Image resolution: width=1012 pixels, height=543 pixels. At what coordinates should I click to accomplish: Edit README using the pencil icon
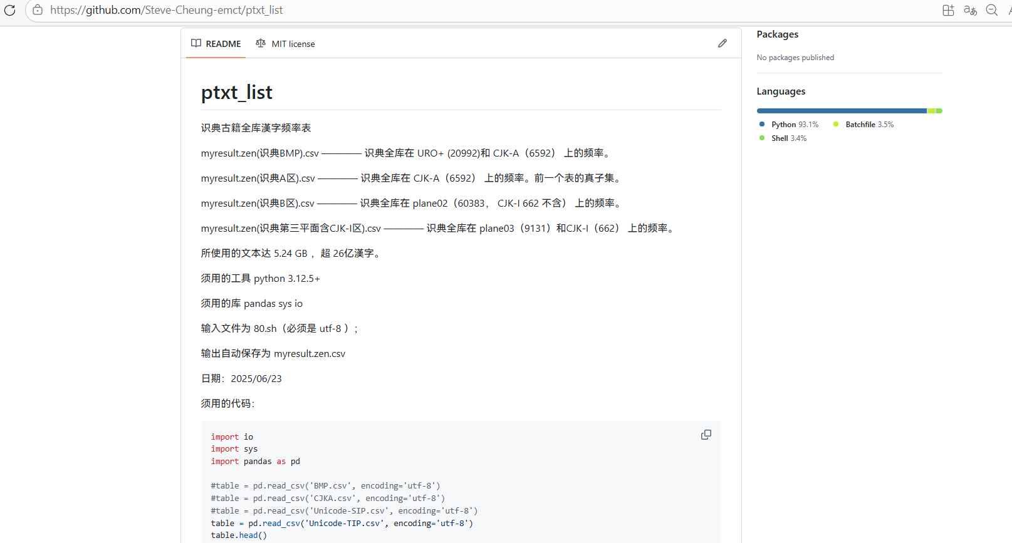(x=722, y=43)
